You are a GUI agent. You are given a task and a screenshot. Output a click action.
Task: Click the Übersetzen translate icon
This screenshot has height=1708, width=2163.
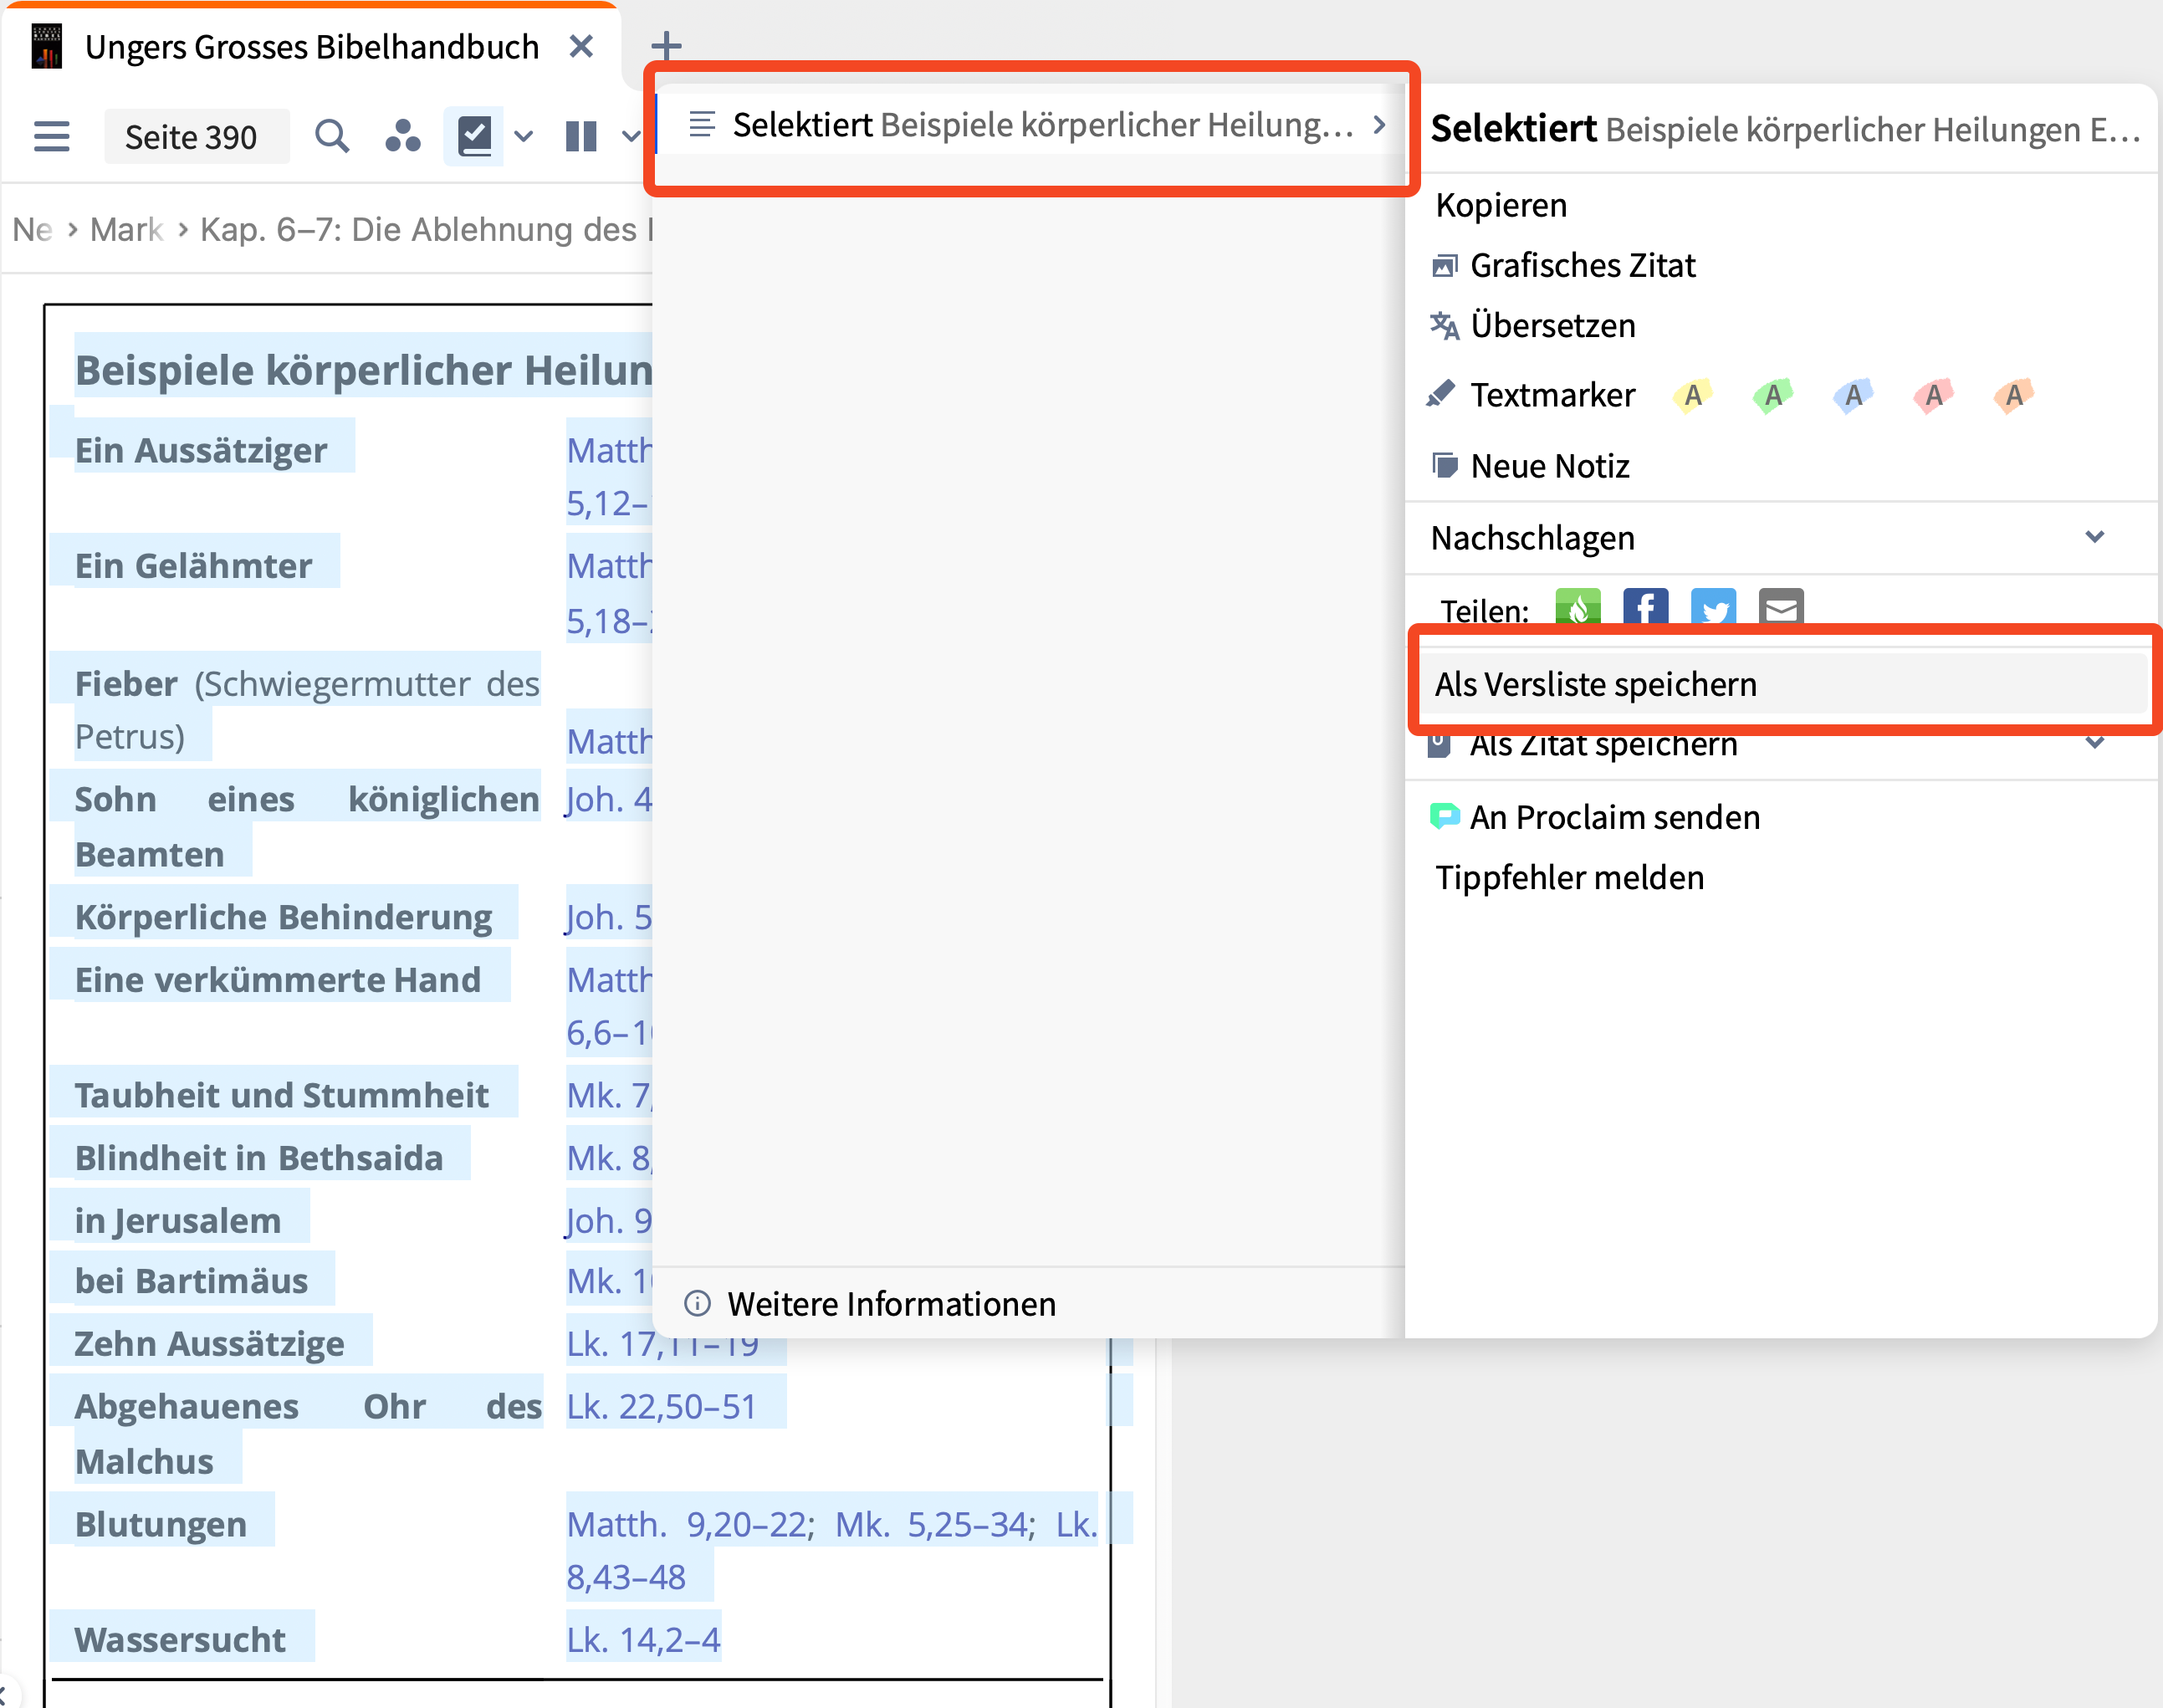pos(1444,325)
